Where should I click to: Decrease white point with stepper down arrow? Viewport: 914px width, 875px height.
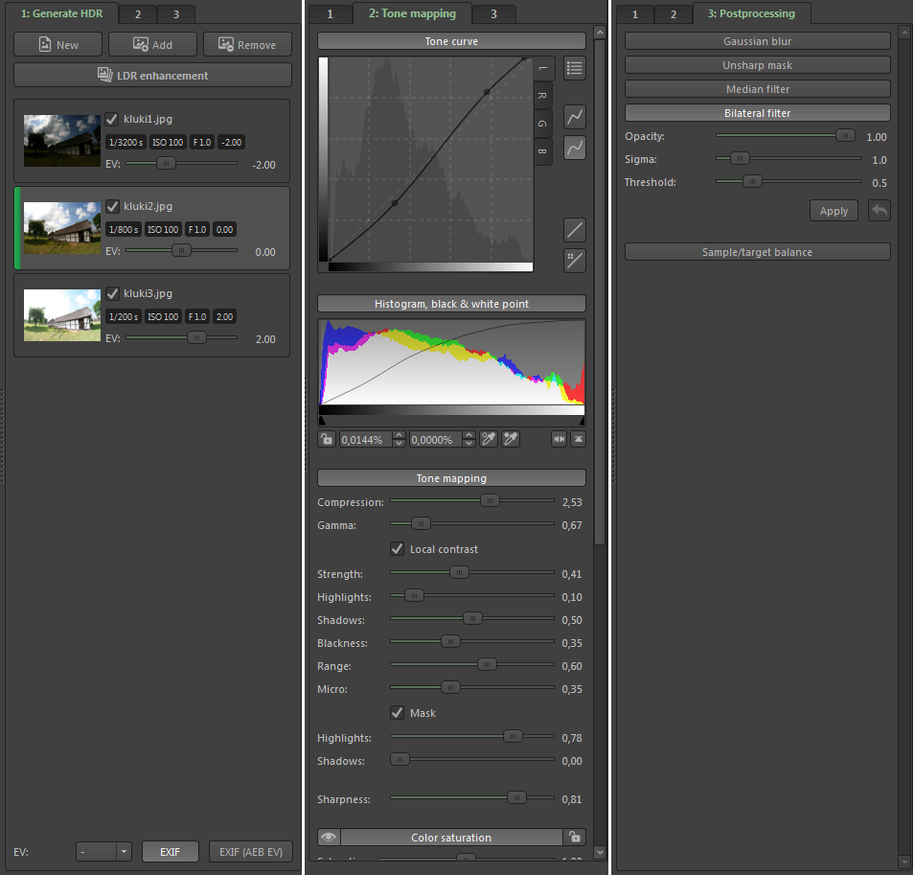[x=469, y=443]
